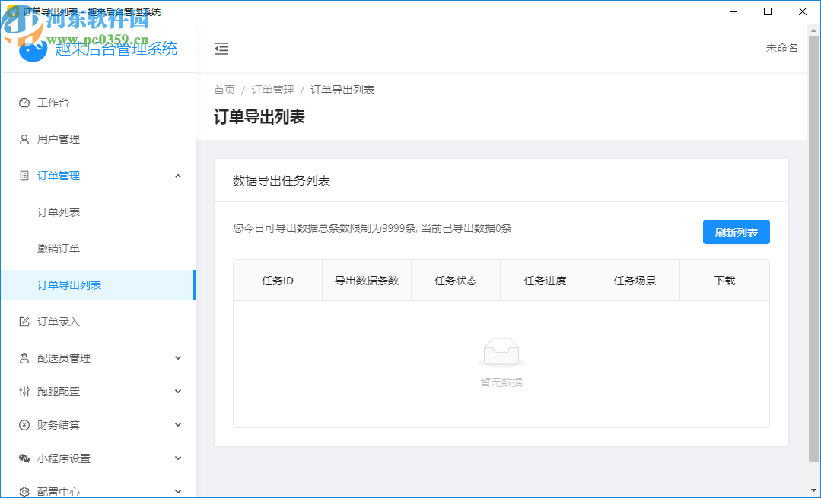Click the 任务ID column header

277,280
